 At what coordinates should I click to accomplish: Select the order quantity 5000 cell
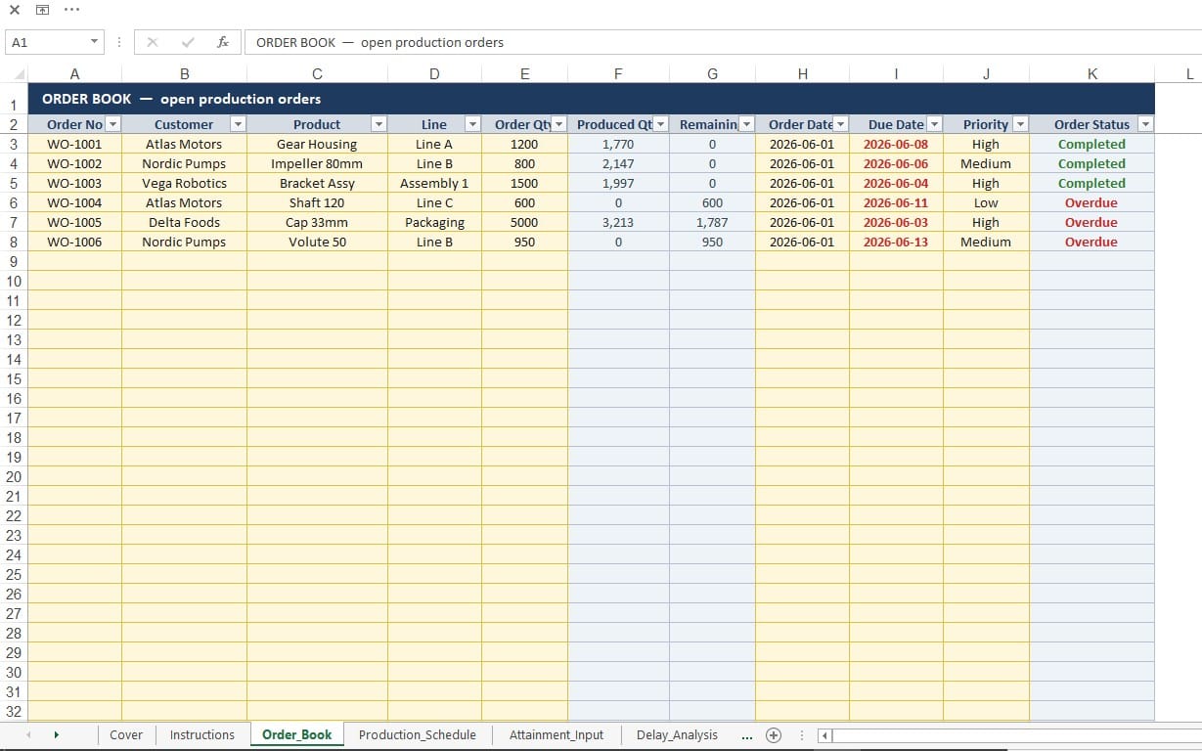[x=525, y=222]
